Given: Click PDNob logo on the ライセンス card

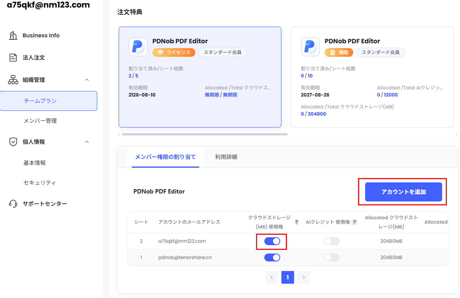Looking at the screenshot, I should (138, 46).
